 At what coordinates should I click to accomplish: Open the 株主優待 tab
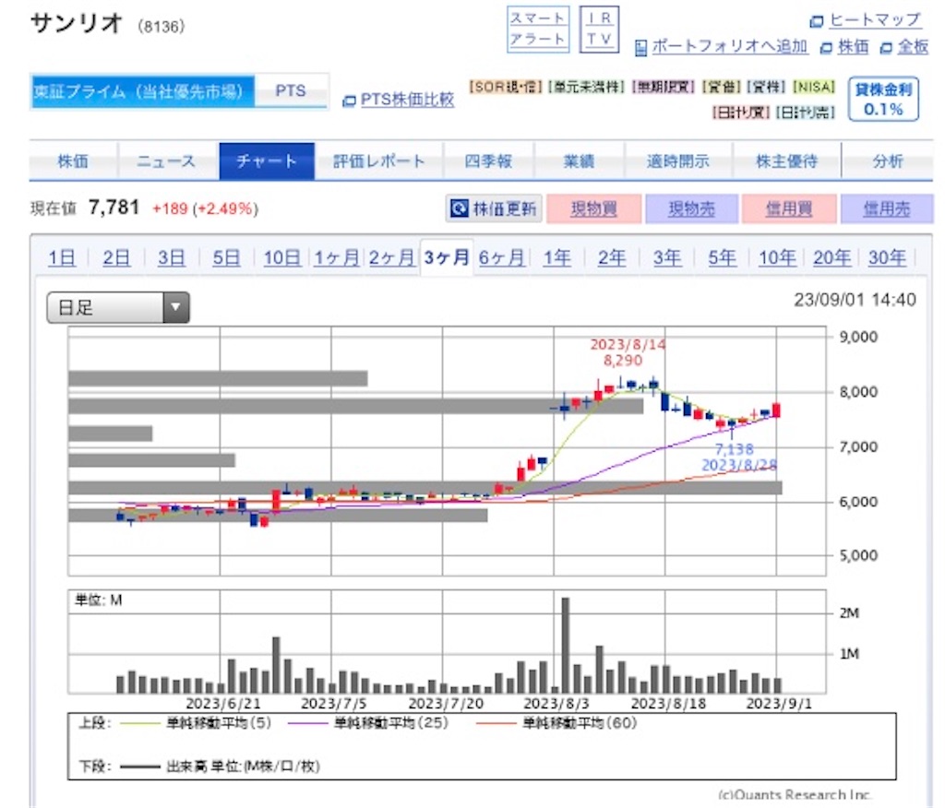pyautogui.click(x=786, y=160)
